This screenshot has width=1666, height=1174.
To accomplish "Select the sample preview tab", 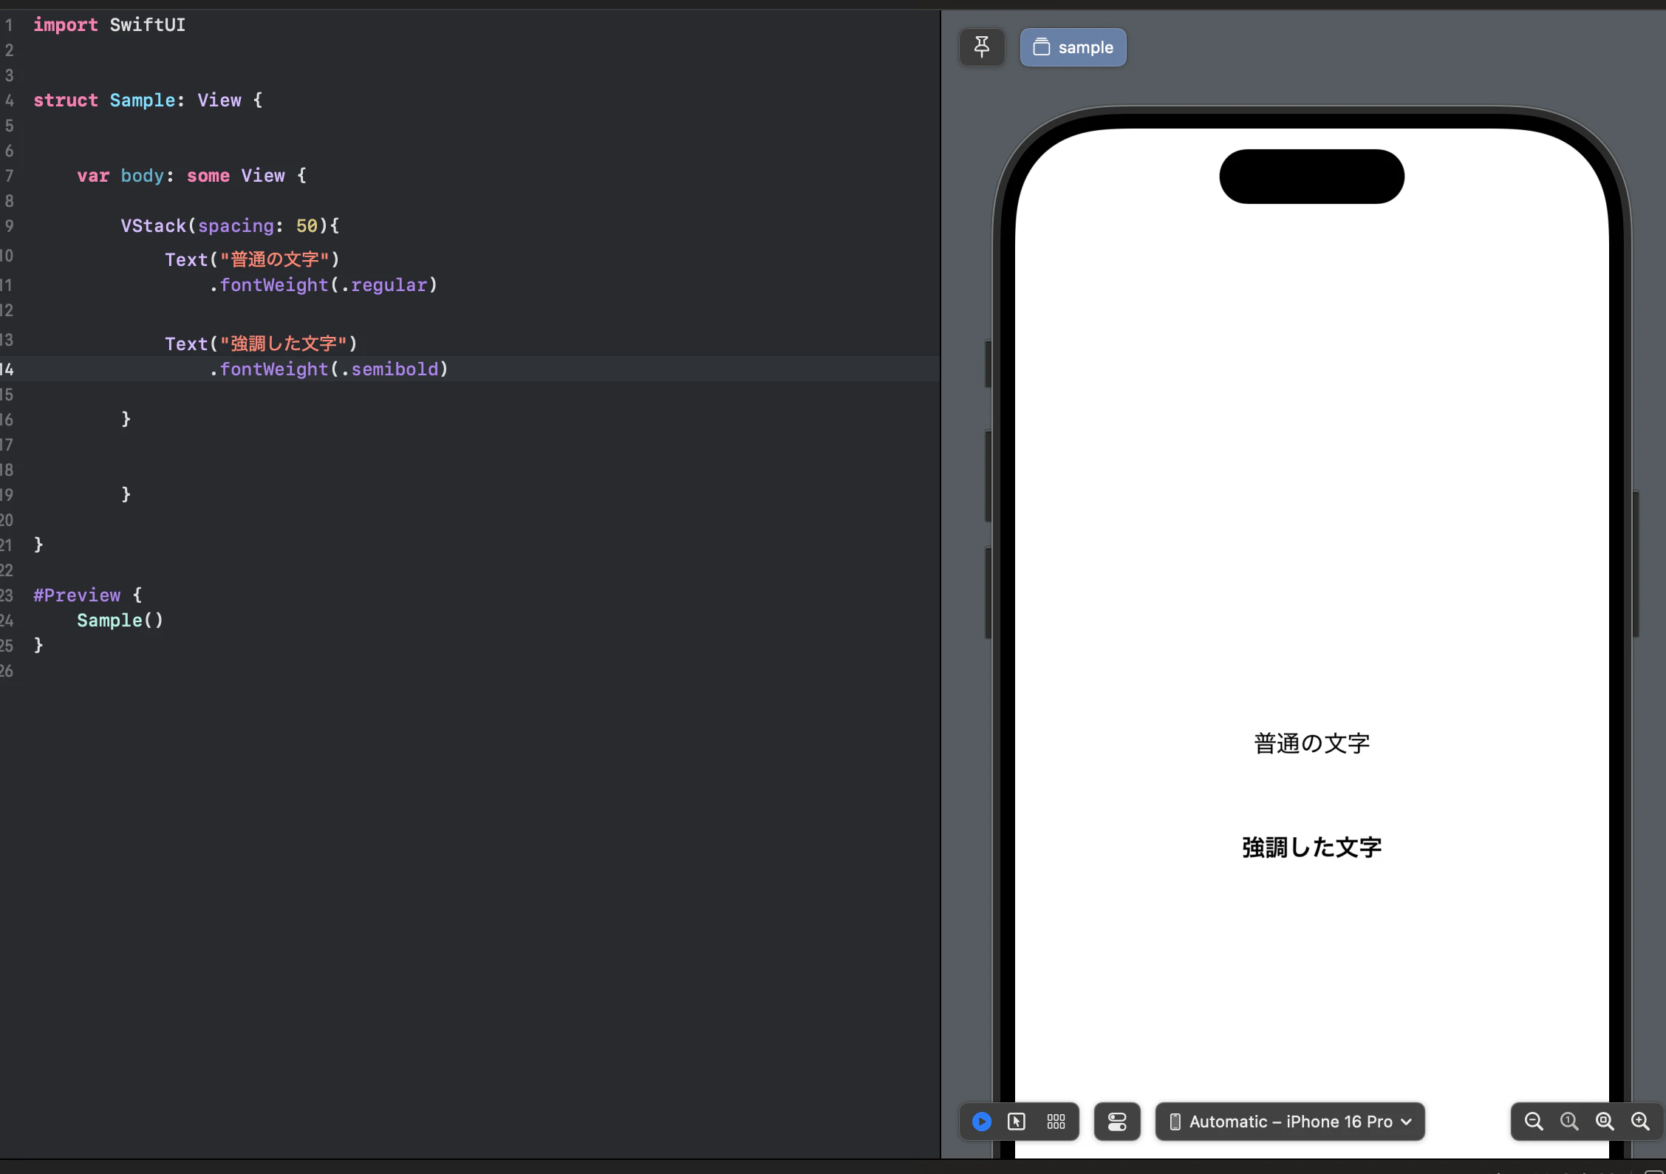I will (1073, 47).
